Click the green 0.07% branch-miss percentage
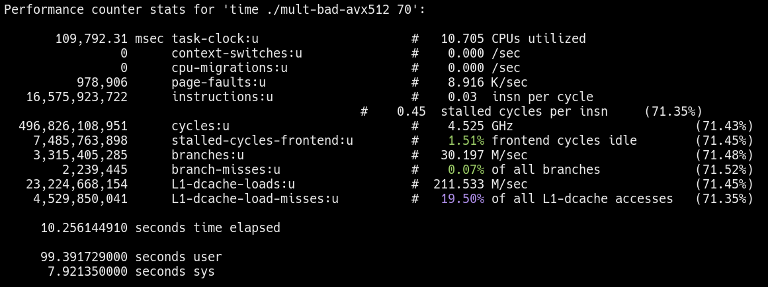This screenshot has height=287, width=768. coord(466,170)
